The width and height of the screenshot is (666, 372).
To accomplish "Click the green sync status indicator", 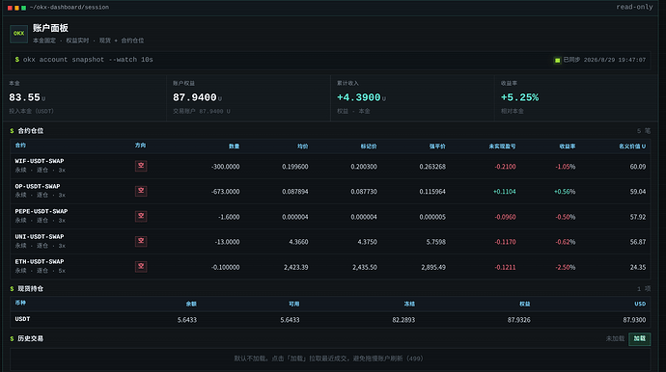I will tap(557, 60).
